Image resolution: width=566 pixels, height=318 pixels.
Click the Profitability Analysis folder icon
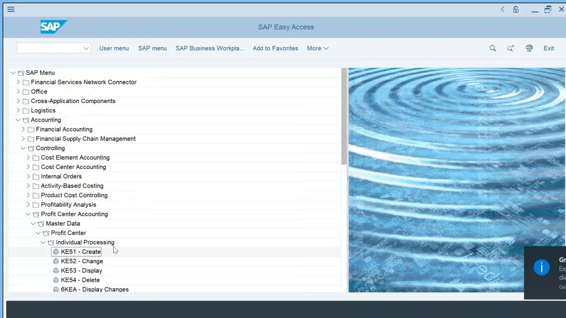[x=36, y=204]
